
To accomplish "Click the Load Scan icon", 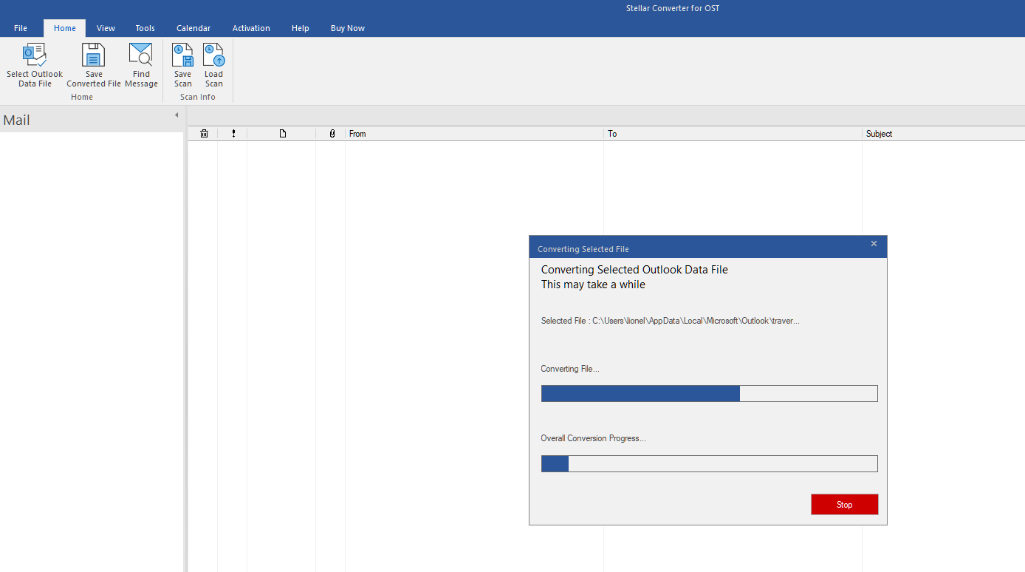I will (213, 56).
